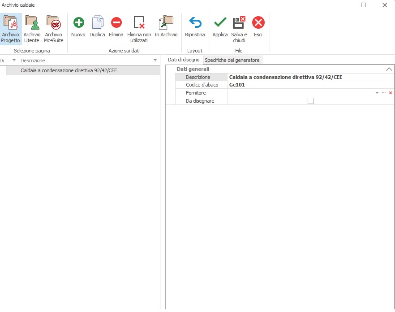Image resolution: width=395 pixels, height=312 pixels.
Task: Send item to archive with In Archivio
Action: (x=166, y=23)
